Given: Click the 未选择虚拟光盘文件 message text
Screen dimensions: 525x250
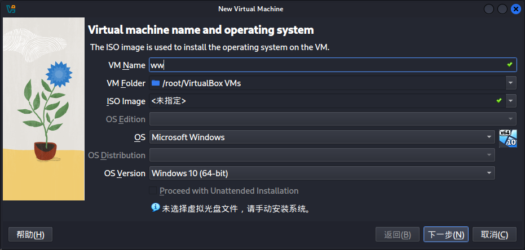Looking at the screenshot, I should click(237, 209).
